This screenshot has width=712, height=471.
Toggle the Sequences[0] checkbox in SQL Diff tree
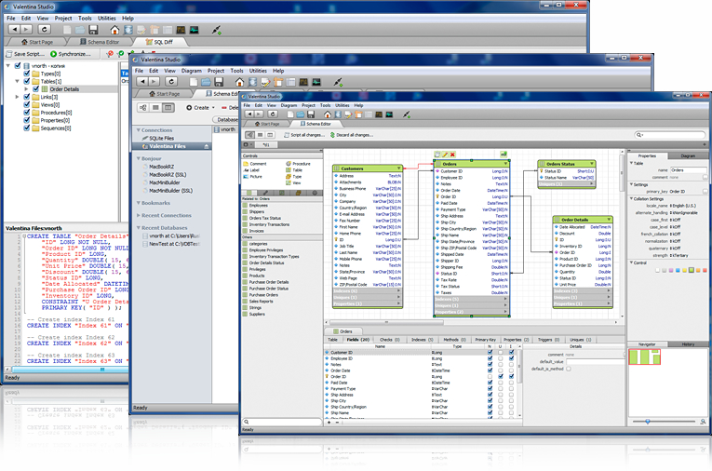27,128
